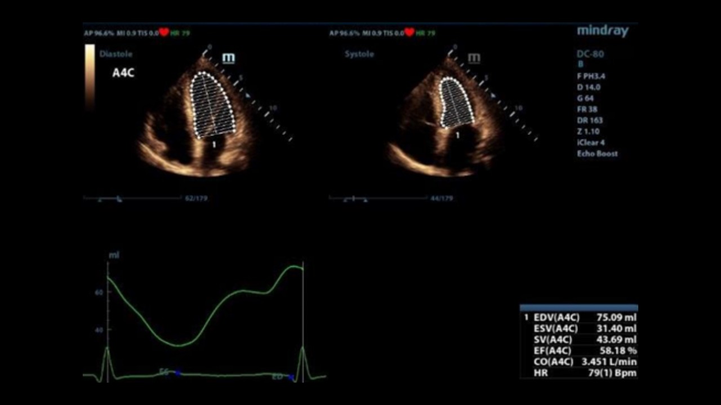Click the grayscale tint bar beside Diastole
The height and width of the screenshot is (405, 721).
coord(90,76)
